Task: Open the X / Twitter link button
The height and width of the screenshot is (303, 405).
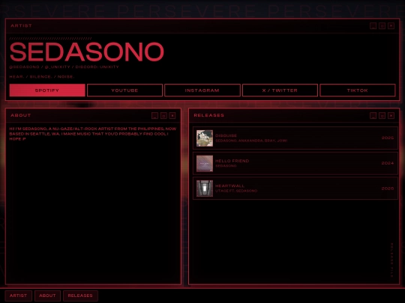Action: (x=280, y=91)
